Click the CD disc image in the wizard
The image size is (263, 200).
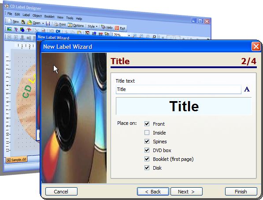[74, 118]
